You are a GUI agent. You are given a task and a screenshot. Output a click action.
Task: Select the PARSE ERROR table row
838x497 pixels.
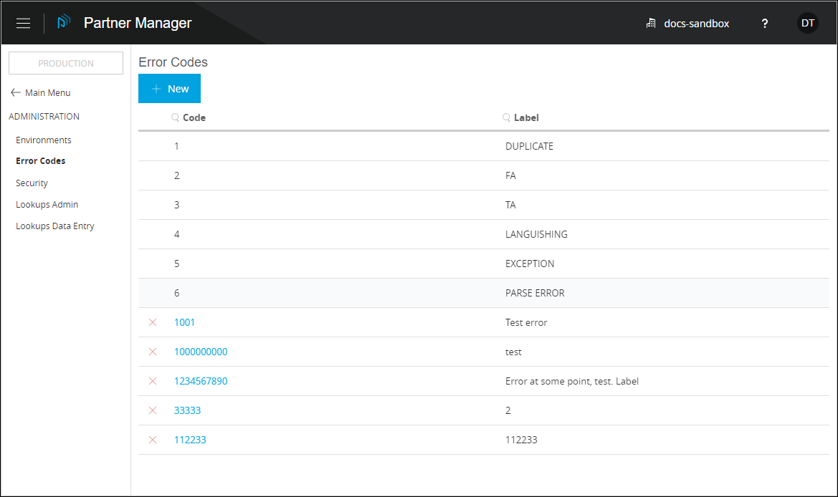click(x=483, y=293)
